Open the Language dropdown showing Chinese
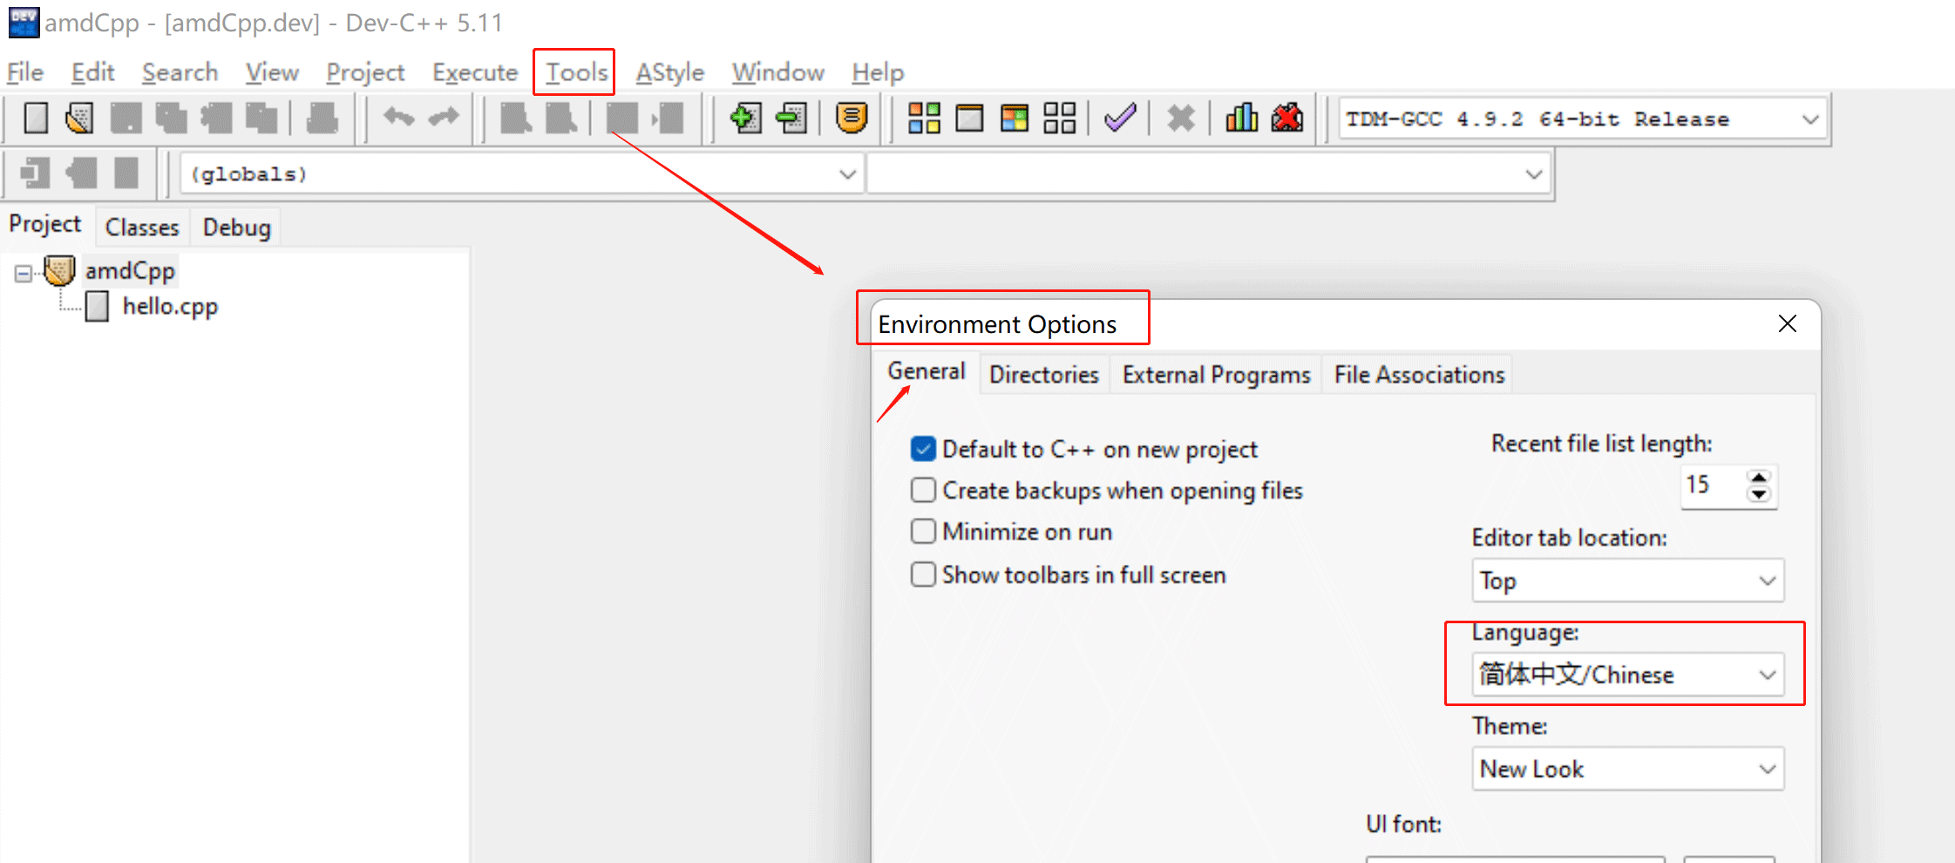The height and width of the screenshot is (863, 1955). click(1626, 675)
